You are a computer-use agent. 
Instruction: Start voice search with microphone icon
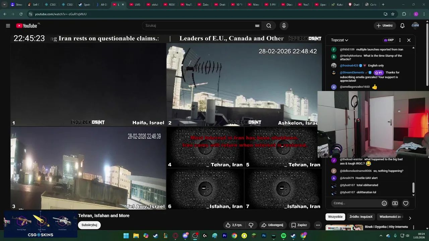[284, 26]
